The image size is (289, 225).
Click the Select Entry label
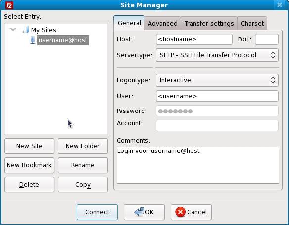tap(22, 17)
